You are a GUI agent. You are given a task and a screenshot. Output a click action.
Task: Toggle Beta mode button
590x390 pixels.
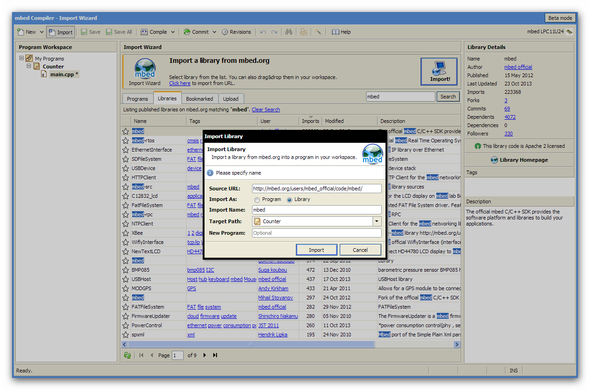point(560,18)
